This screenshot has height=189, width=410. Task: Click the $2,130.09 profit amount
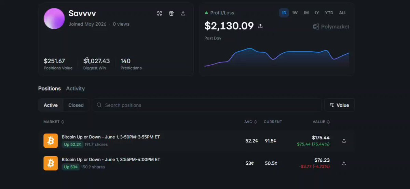(229, 26)
